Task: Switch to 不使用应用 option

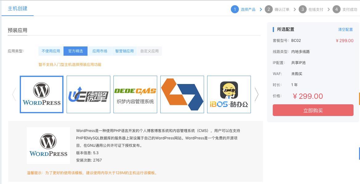Action: (x=51, y=51)
